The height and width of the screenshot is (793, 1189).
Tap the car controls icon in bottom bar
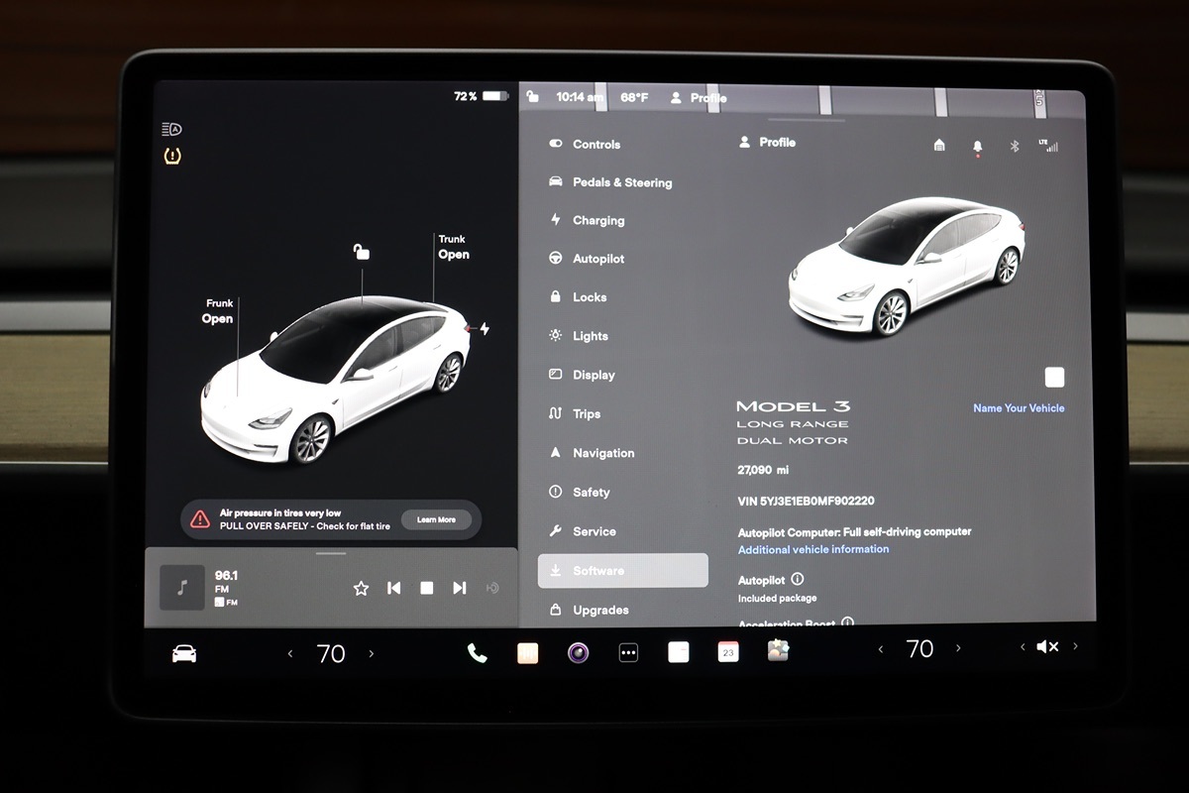(x=184, y=653)
